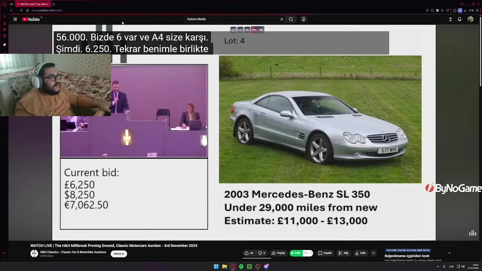Click the next-track overlay button
Viewport: 482px width, 271px height.
(247, 30)
